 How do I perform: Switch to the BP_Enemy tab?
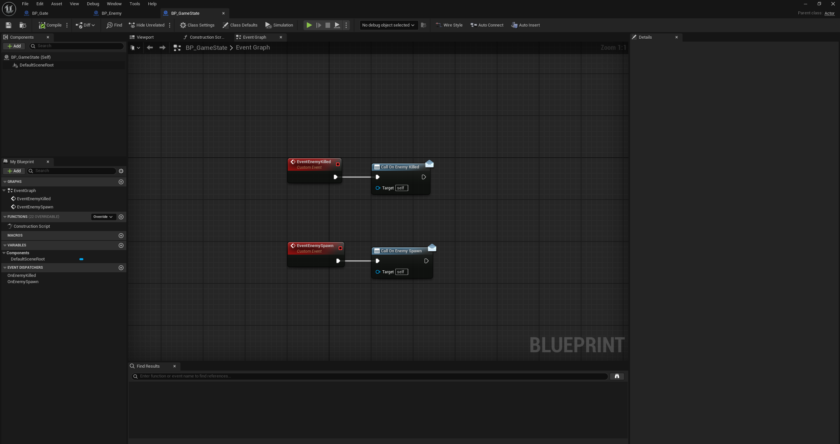point(112,13)
